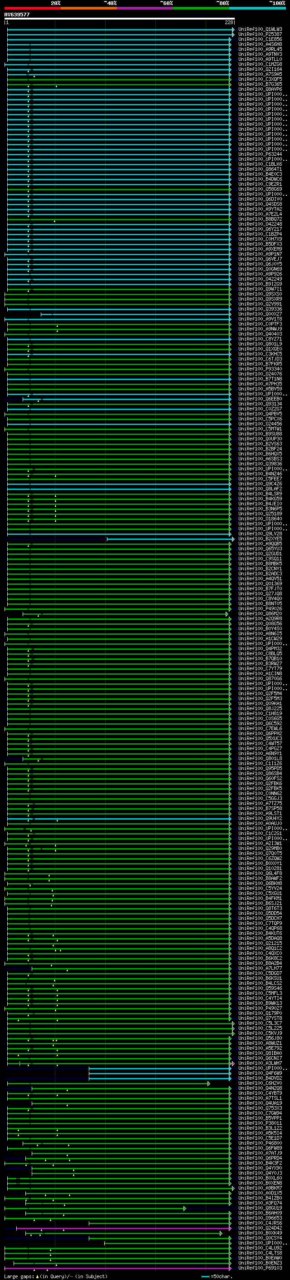Select alignment label UniRef100_A9V1T8
The height and width of the screenshot is (1280, 290).
pos(260,319)
